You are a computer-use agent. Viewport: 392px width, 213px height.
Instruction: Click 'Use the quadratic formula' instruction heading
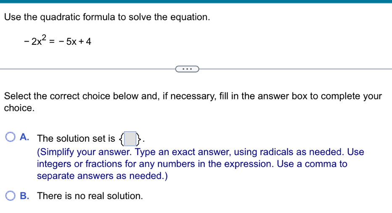pos(107,17)
